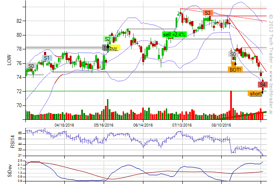
Task: Click the green sell +2.4% marker
Action: [174, 34]
